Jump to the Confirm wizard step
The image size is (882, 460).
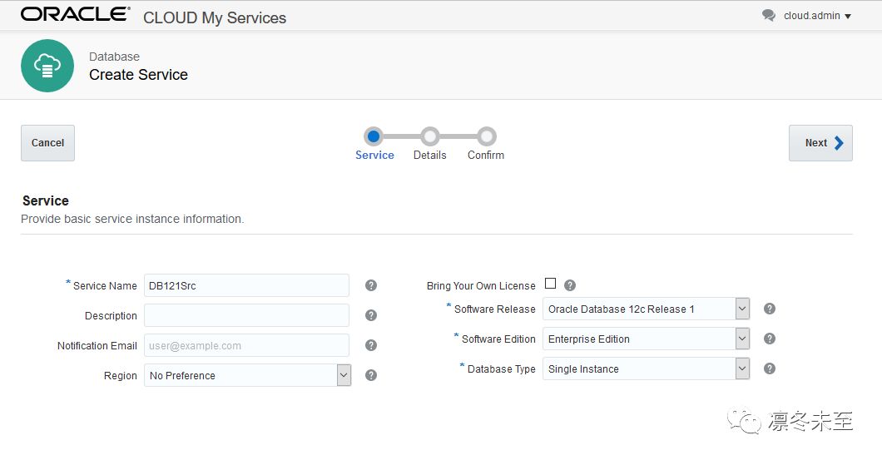[x=487, y=136]
